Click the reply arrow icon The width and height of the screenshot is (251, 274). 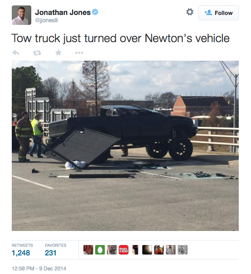(16, 53)
